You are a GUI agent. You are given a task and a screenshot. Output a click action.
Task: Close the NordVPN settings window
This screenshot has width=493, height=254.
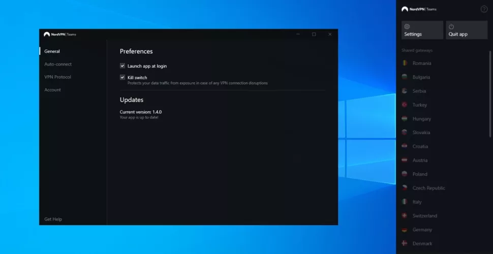tap(330, 34)
